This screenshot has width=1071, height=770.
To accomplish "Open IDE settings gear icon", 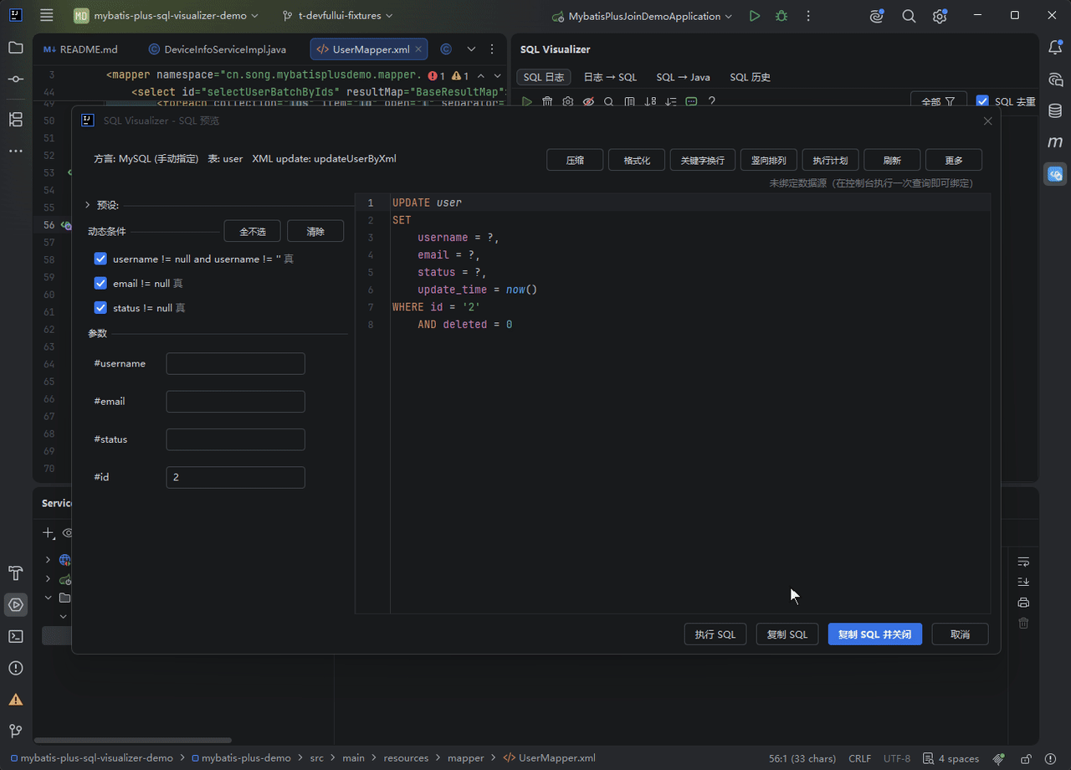I will [x=940, y=16].
